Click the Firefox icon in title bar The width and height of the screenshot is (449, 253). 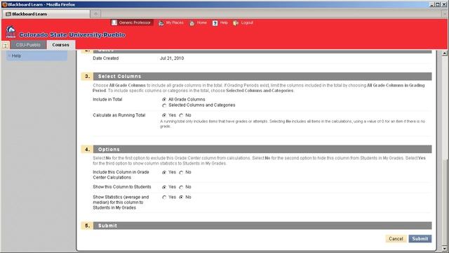point(4,4)
